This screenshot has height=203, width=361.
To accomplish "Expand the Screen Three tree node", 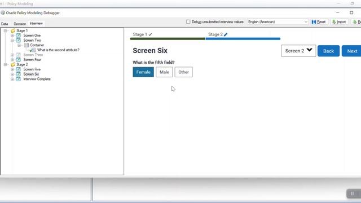I will 12,55.
